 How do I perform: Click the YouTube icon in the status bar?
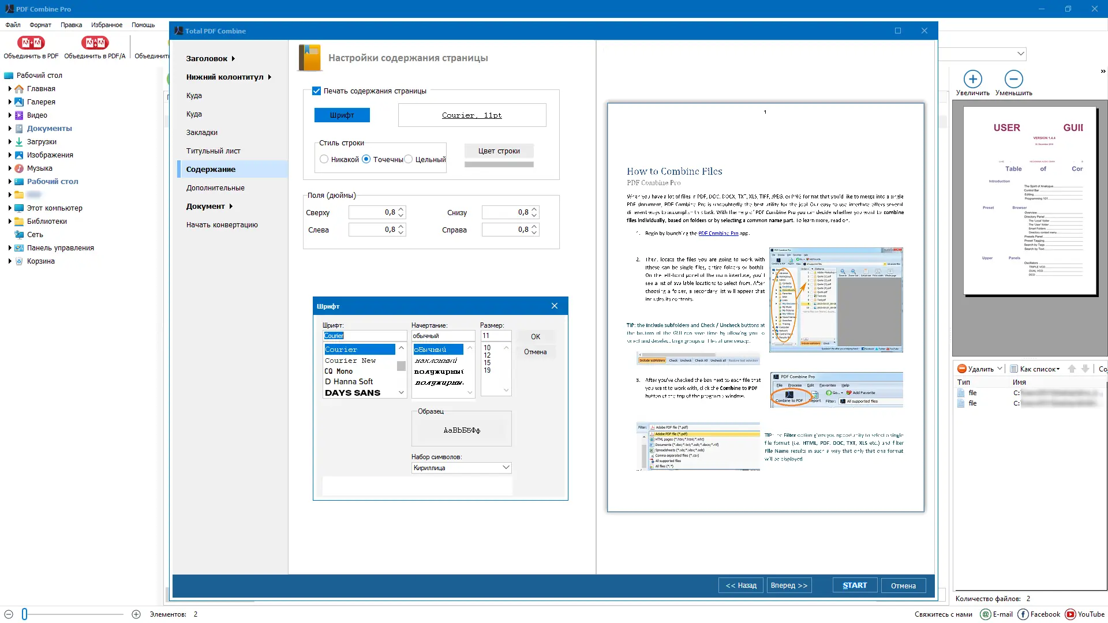click(x=1070, y=614)
